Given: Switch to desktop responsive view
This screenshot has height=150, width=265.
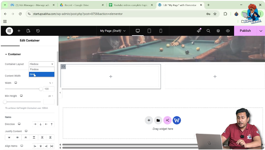Looking at the screenshot, I should tap(138, 31).
